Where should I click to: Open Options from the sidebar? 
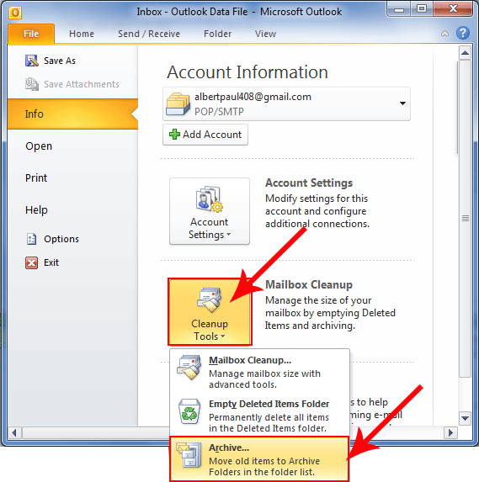point(52,239)
